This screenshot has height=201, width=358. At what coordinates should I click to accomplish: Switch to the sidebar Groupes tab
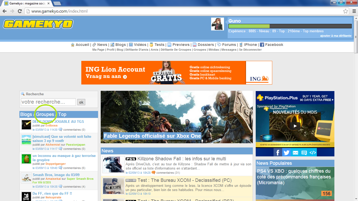tap(45, 114)
